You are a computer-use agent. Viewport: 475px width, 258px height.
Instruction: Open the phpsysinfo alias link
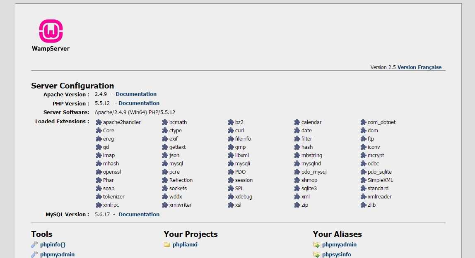click(337, 254)
